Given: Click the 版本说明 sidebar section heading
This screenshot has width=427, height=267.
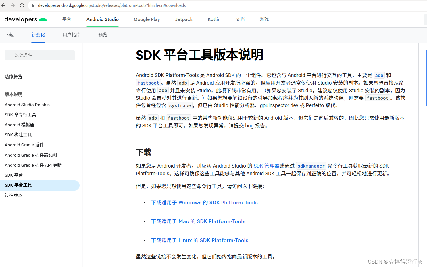Looking at the screenshot, I should coord(14,94).
